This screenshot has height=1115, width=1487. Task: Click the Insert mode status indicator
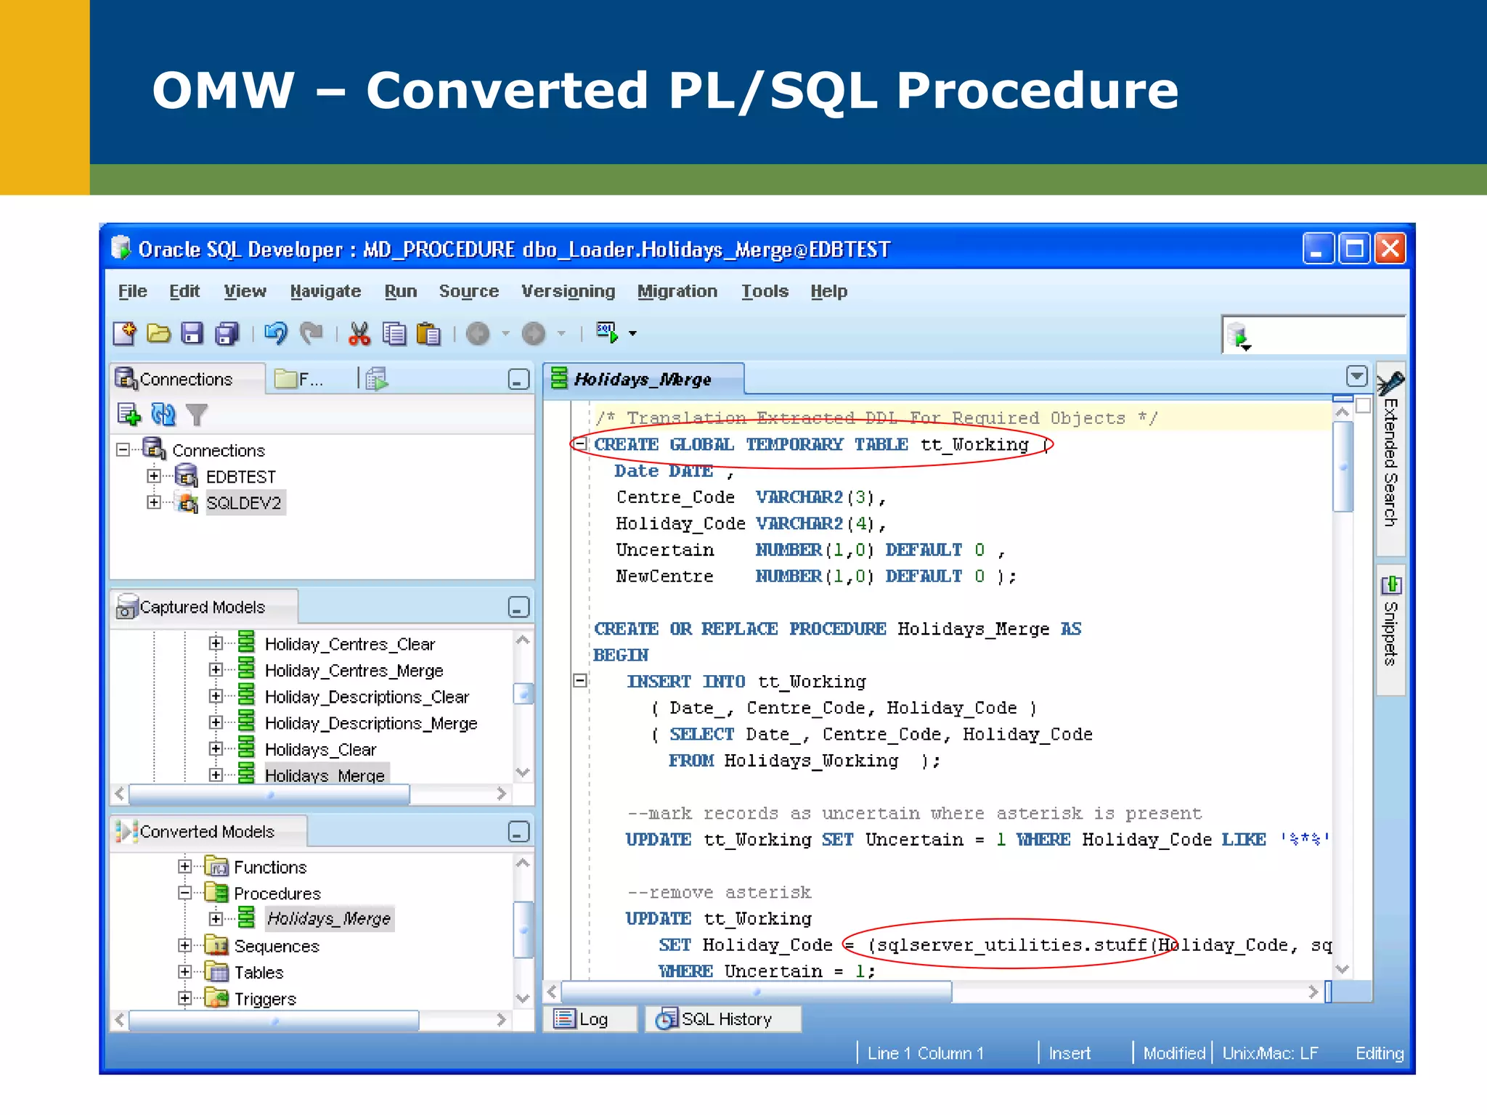1070,1053
